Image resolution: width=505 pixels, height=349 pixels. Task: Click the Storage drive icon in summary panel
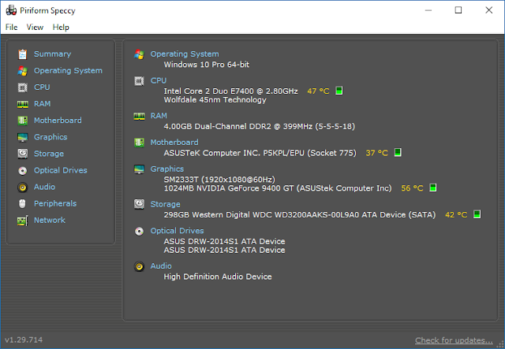pos(139,204)
